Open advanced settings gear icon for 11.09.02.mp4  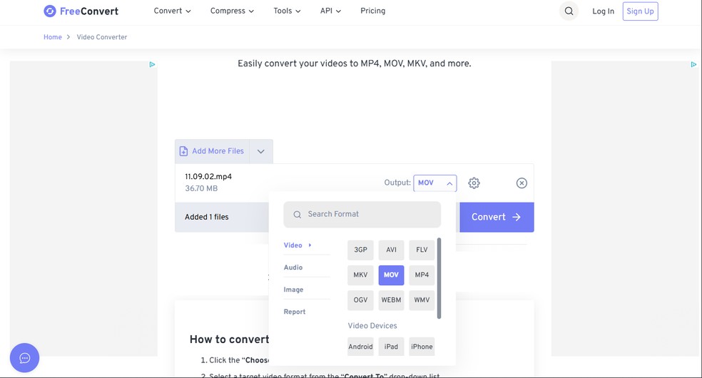(x=474, y=183)
